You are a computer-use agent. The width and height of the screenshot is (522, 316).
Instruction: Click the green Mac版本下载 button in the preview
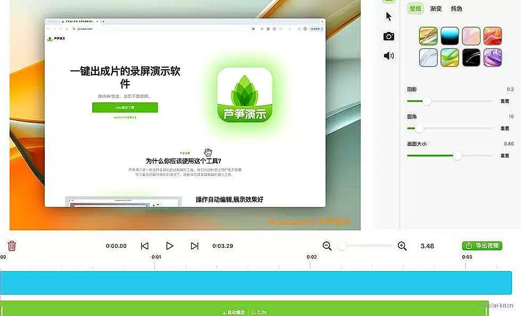[x=125, y=108]
